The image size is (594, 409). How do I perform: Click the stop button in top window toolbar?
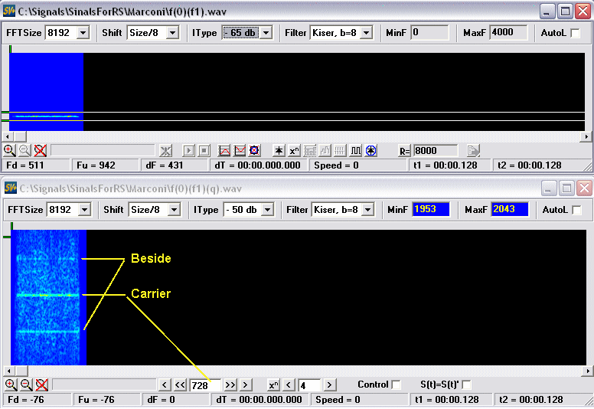pos(204,150)
